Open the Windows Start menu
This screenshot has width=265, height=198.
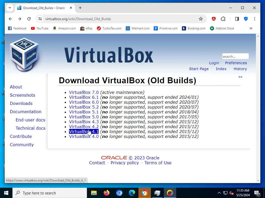click(x=6, y=193)
